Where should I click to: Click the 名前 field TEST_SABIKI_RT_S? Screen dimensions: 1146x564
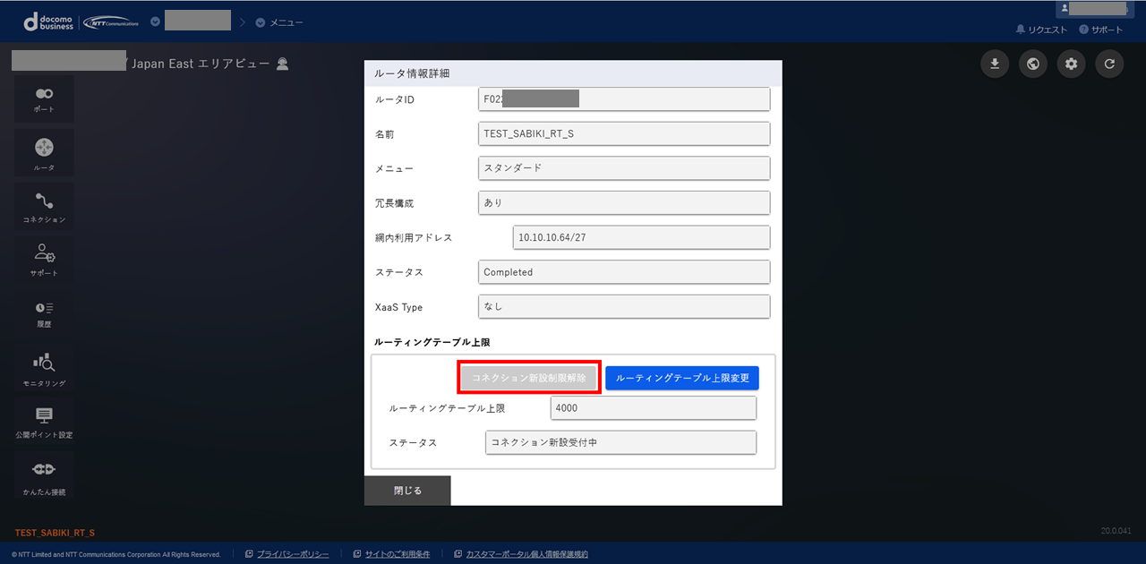pyautogui.click(x=624, y=133)
